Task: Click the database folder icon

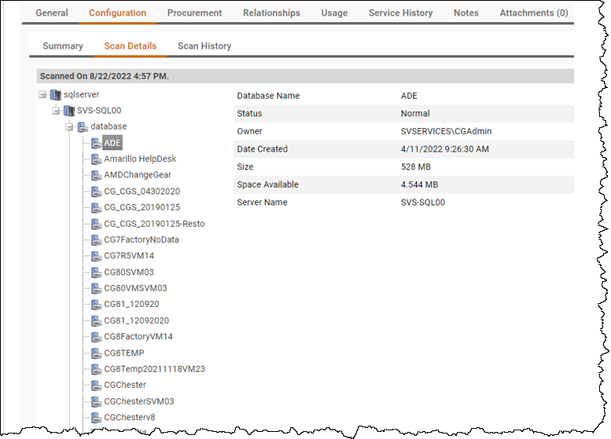Action: click(x=82, y=126)
